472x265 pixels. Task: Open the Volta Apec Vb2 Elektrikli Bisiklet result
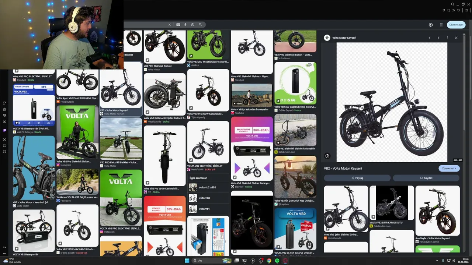[77, 87]
